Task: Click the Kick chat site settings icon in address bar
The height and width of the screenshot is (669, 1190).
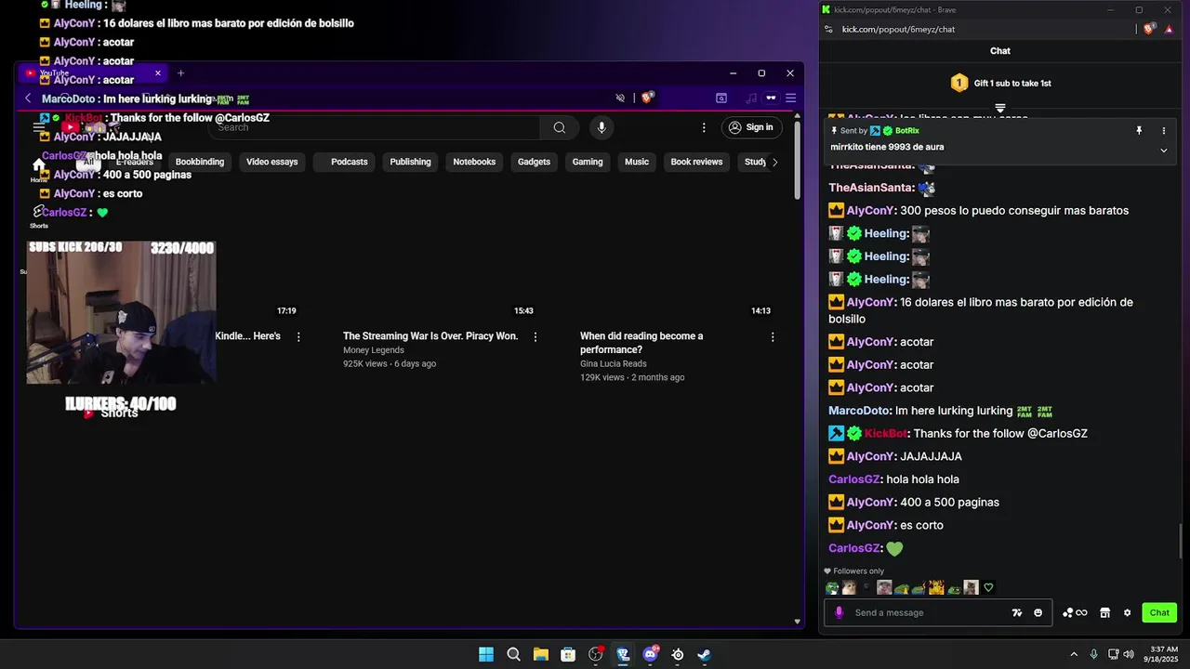Action: tap(828, 29)
